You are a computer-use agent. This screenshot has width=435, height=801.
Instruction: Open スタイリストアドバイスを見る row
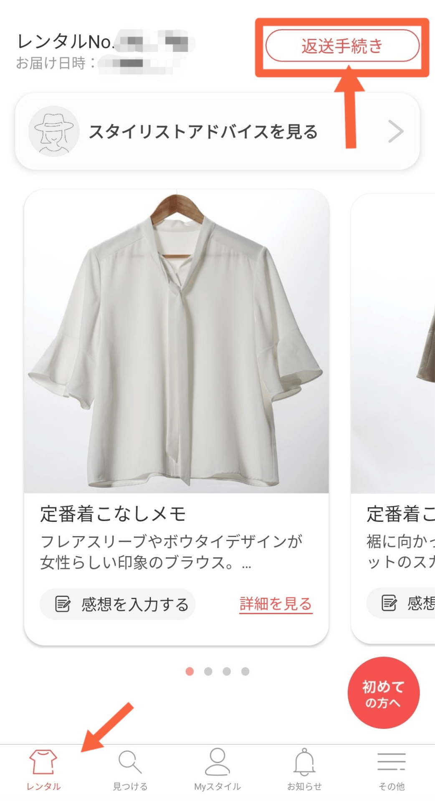217,131
